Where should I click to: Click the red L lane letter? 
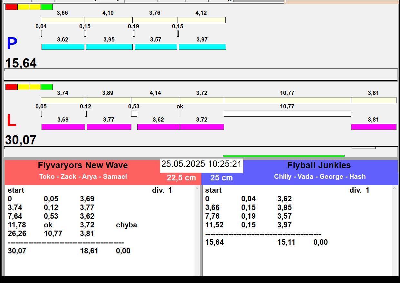11,121
